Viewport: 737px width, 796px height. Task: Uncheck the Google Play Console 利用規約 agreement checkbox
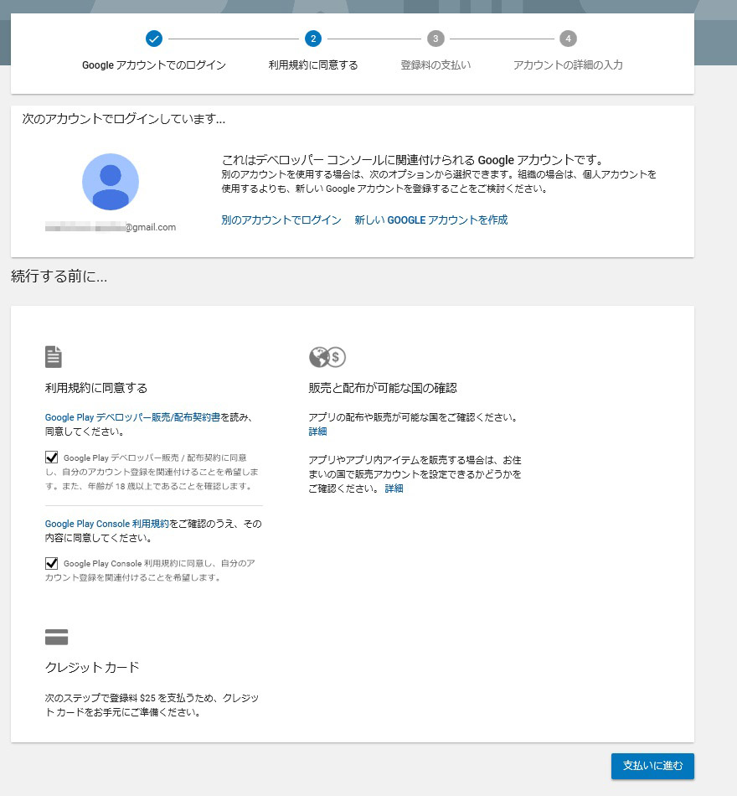pyautogui.click(x=51, y=563)
